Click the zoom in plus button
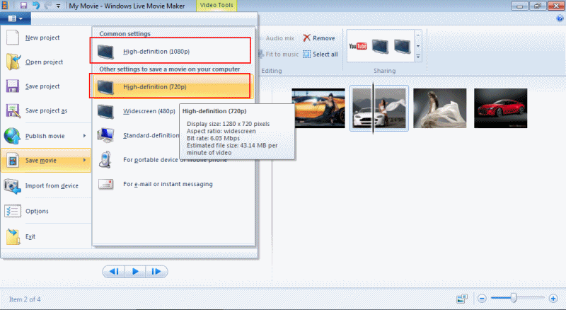The width and height of the screenshot is (566, 310). click(x=553, y=299)
